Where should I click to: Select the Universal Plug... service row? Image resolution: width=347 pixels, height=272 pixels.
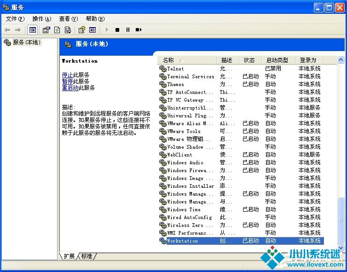(241, 116)
